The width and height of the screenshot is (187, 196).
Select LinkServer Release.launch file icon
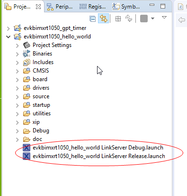pos(27,156)
